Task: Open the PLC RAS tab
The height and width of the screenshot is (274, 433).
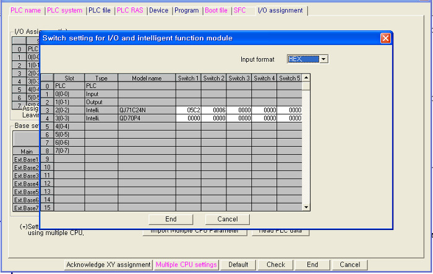Action: (130, 11)
